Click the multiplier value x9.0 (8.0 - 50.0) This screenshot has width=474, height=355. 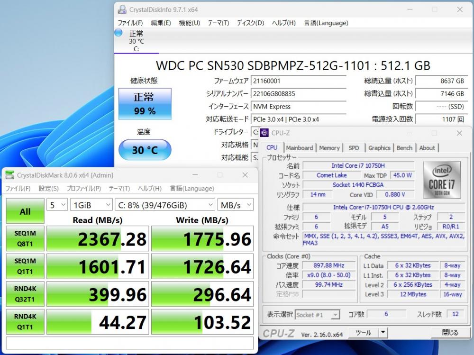[x=329, y=275]
